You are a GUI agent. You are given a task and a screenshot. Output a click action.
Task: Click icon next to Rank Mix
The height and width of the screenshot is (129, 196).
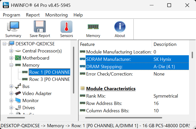click(x=83, y=96)
